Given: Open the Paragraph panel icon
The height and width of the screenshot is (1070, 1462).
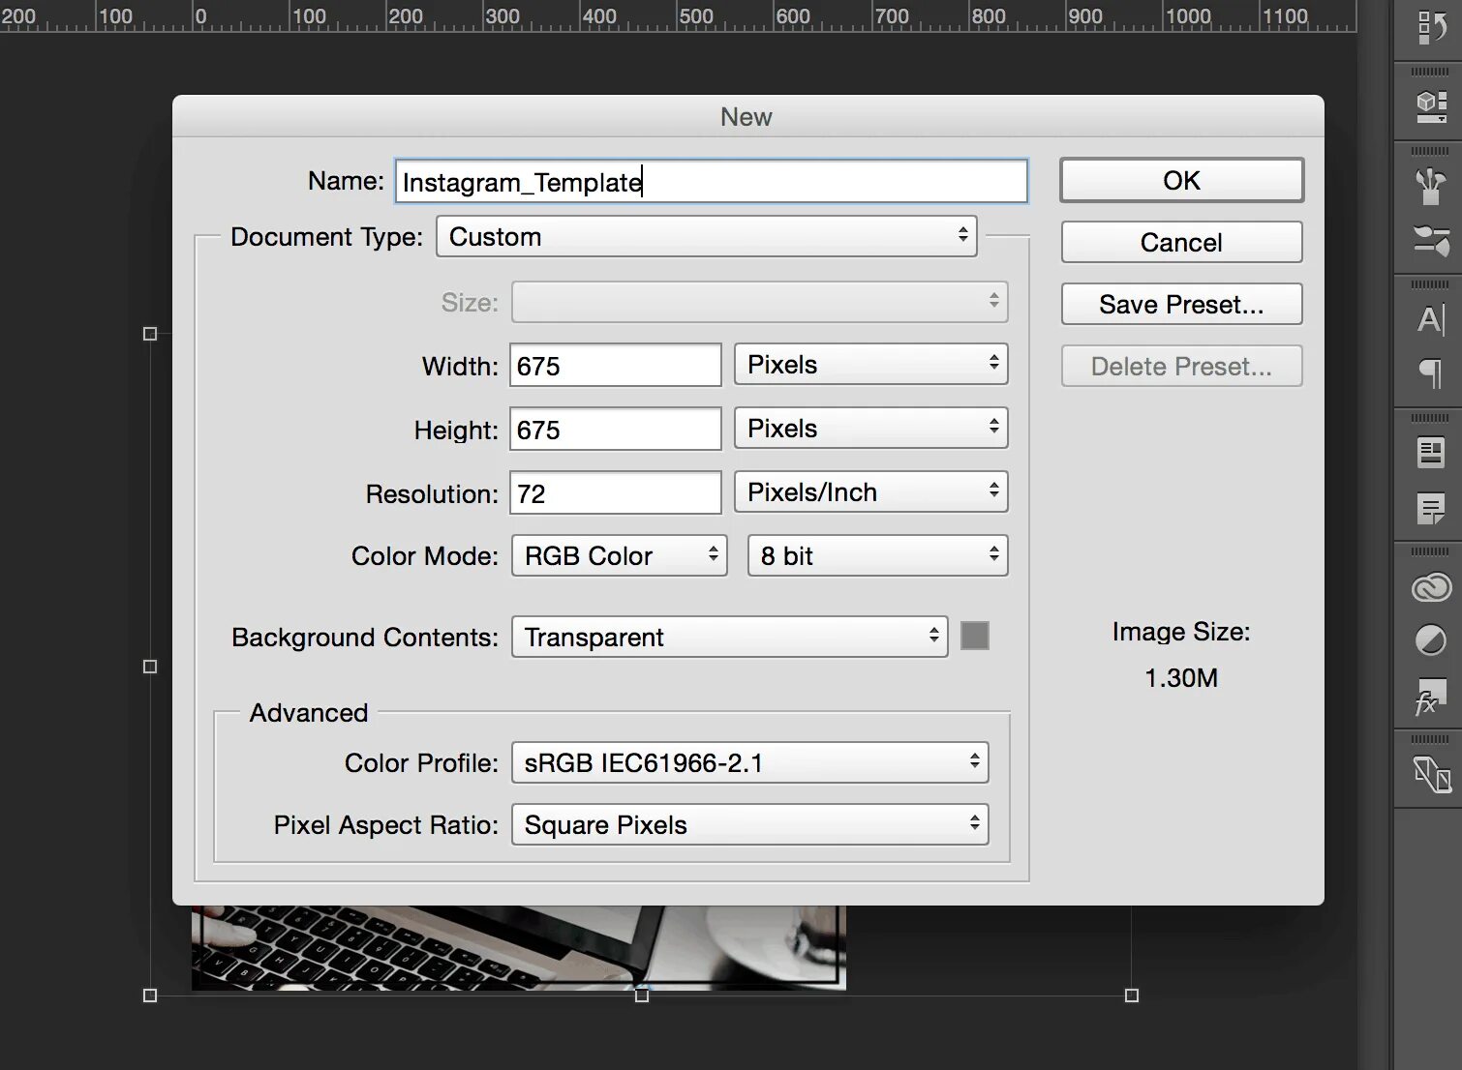Looking at the screenshot, I should coord(1431,372).
